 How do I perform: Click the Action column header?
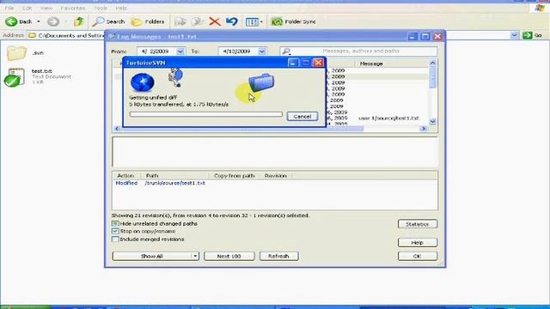coord(125,175)
